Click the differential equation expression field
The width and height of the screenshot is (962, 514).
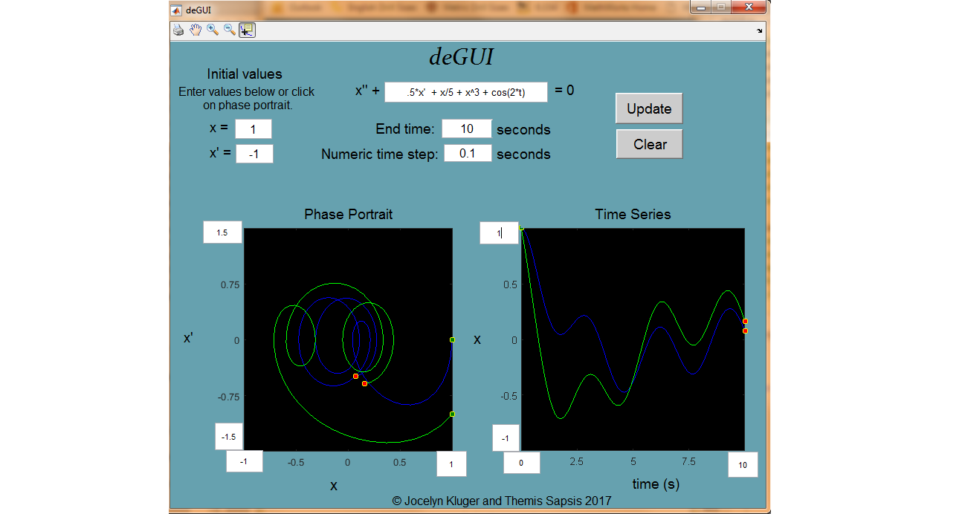click(x=466, y=92)
